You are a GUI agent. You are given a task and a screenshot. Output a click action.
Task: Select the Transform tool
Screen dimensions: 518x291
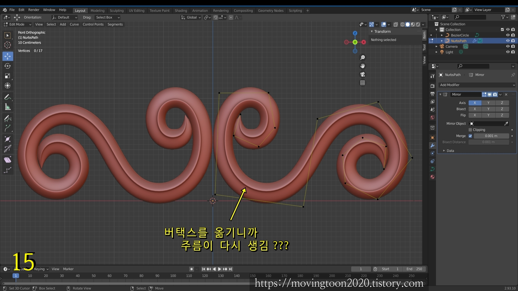tap(8, 86)
